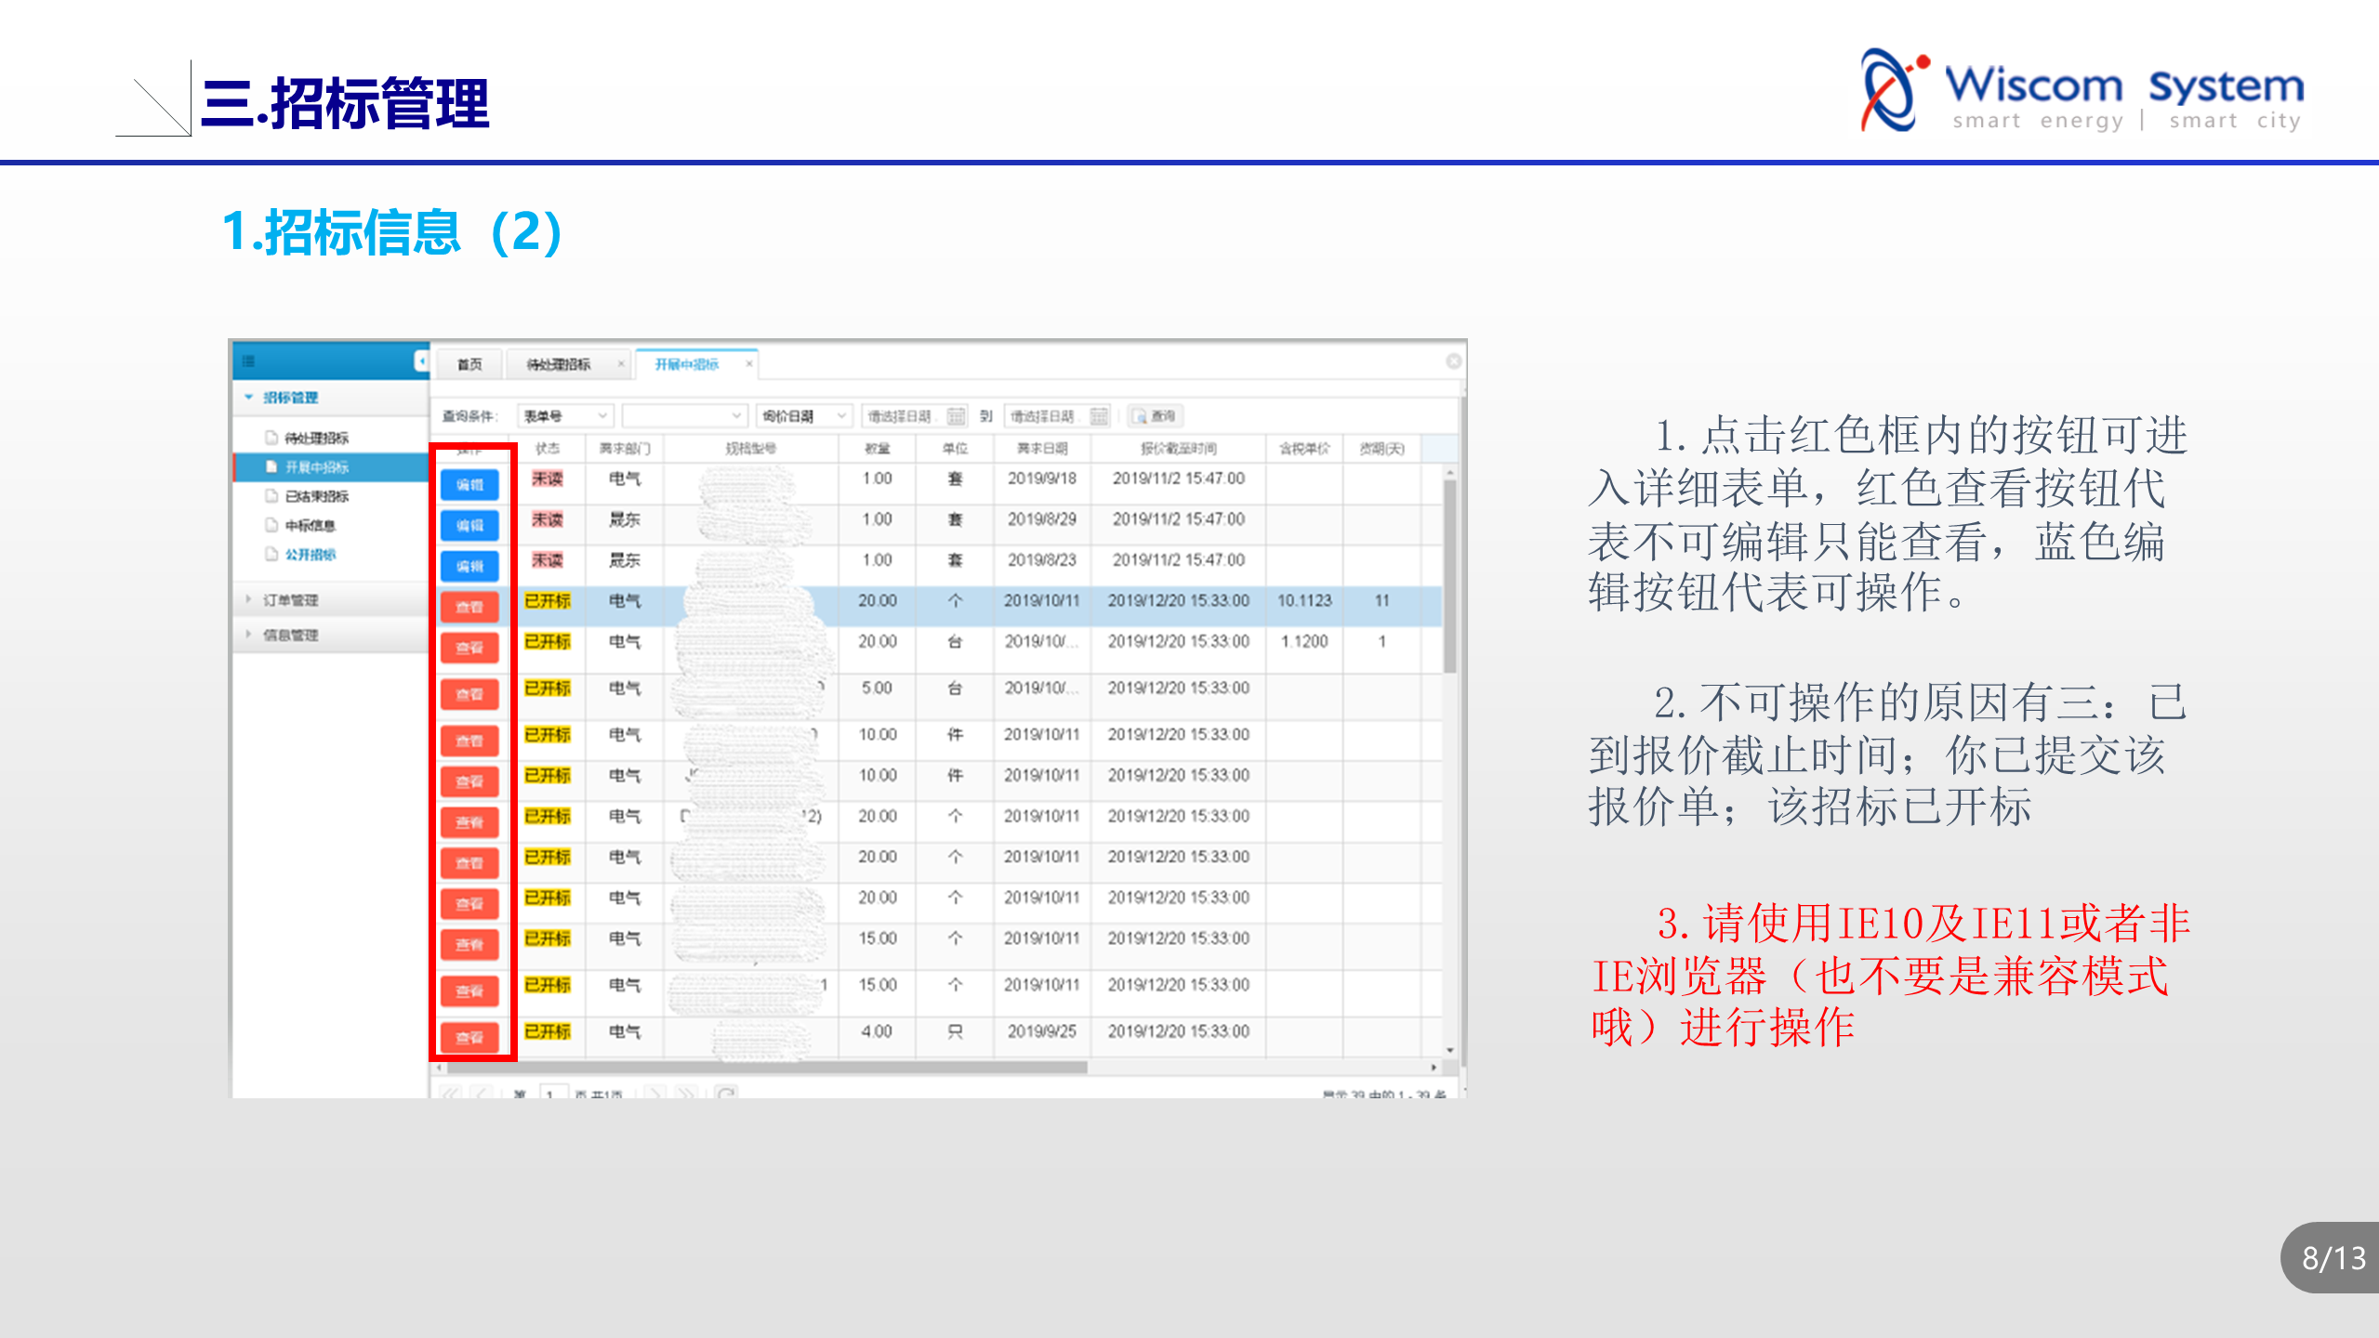Viewport: 2379px width, 1338px height.
Task: Click the first blue 编辑 button
Action: click(x=469, y=484)
